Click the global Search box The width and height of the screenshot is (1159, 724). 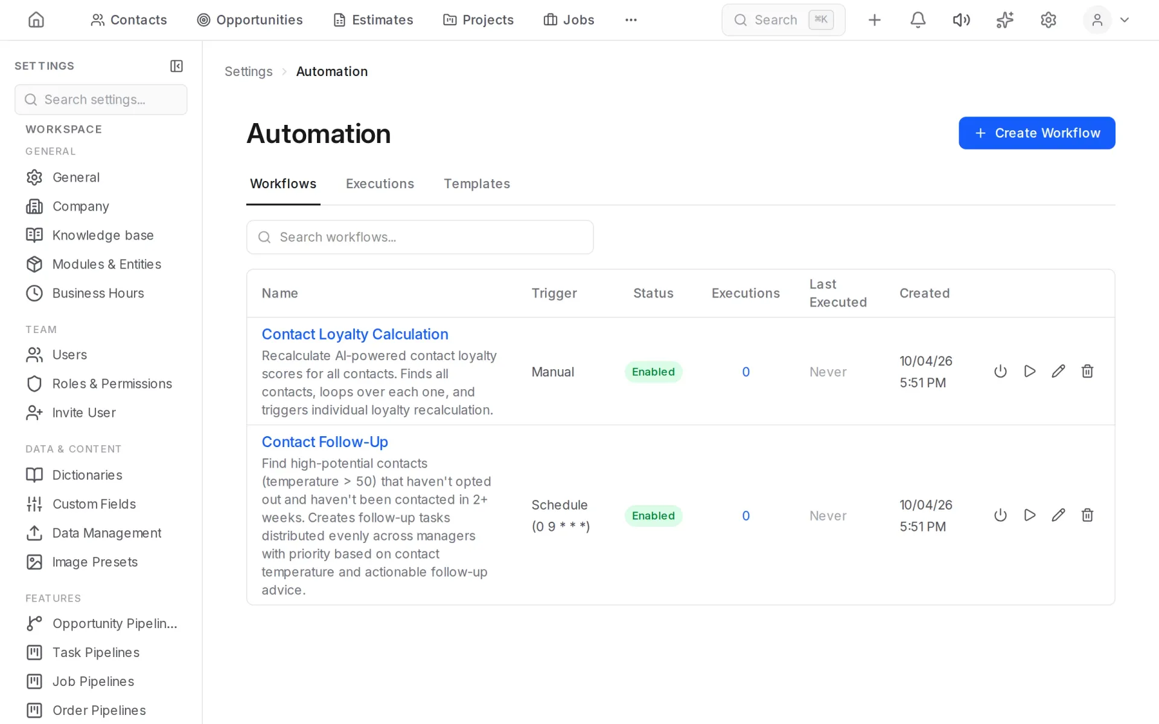coord(783,20)
